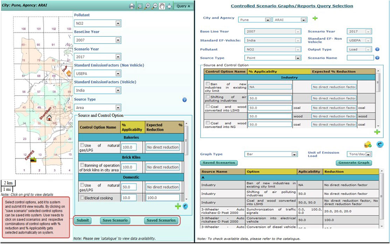Click the green plus under the Industry table
Screen dimensions: 390x244
377,132
